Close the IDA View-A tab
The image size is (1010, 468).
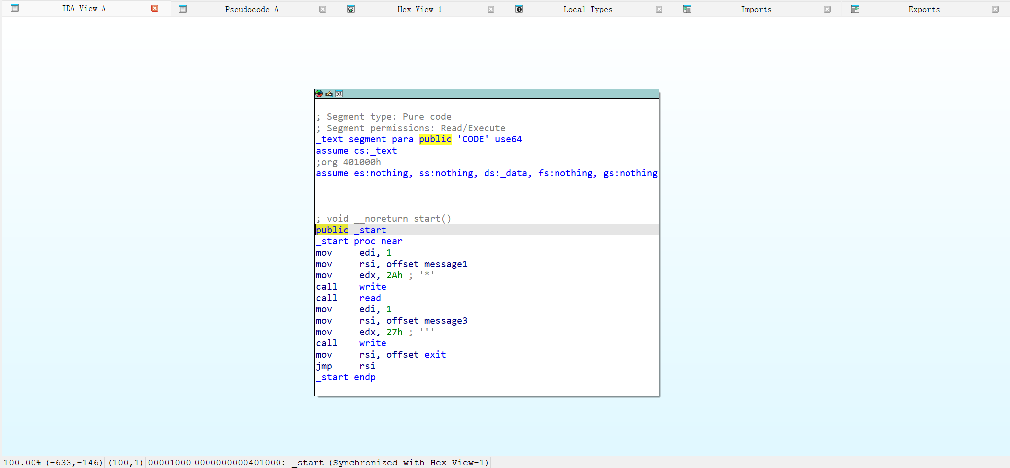(155, 8)
